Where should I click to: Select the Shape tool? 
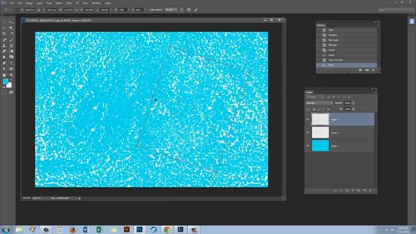click(x=11, y=69)
